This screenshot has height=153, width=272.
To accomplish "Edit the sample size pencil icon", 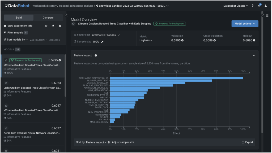I will (x=103, y=42).
